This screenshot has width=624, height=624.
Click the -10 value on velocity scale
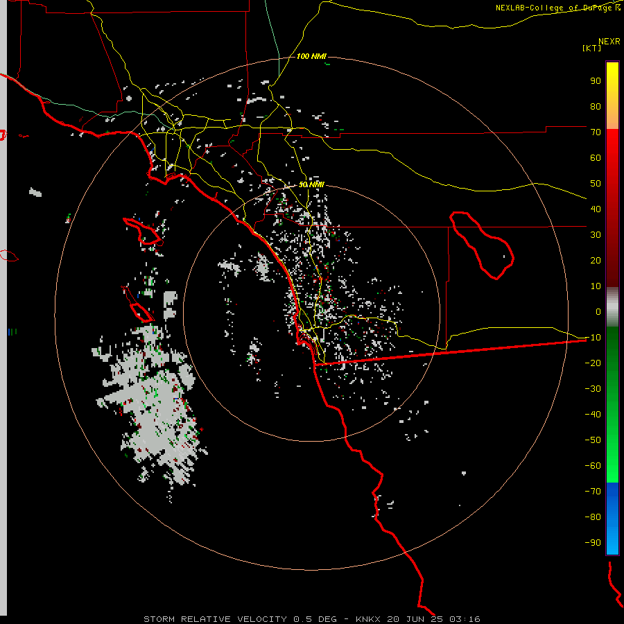click(593, 338)
